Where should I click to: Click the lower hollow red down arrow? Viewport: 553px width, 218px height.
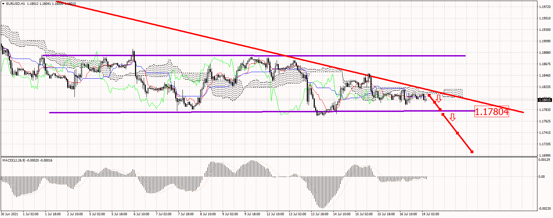click(452, 117)
